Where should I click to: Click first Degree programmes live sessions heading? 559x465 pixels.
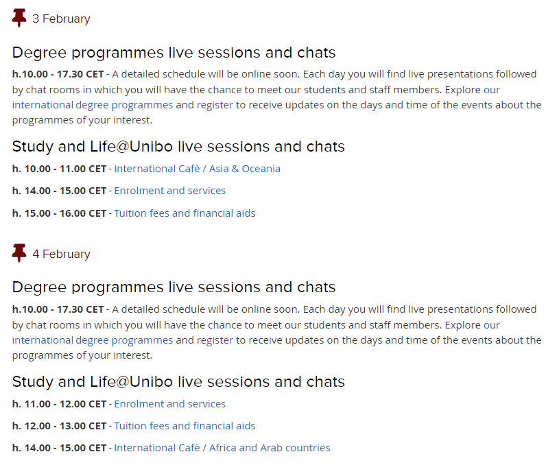pos(174,53)
